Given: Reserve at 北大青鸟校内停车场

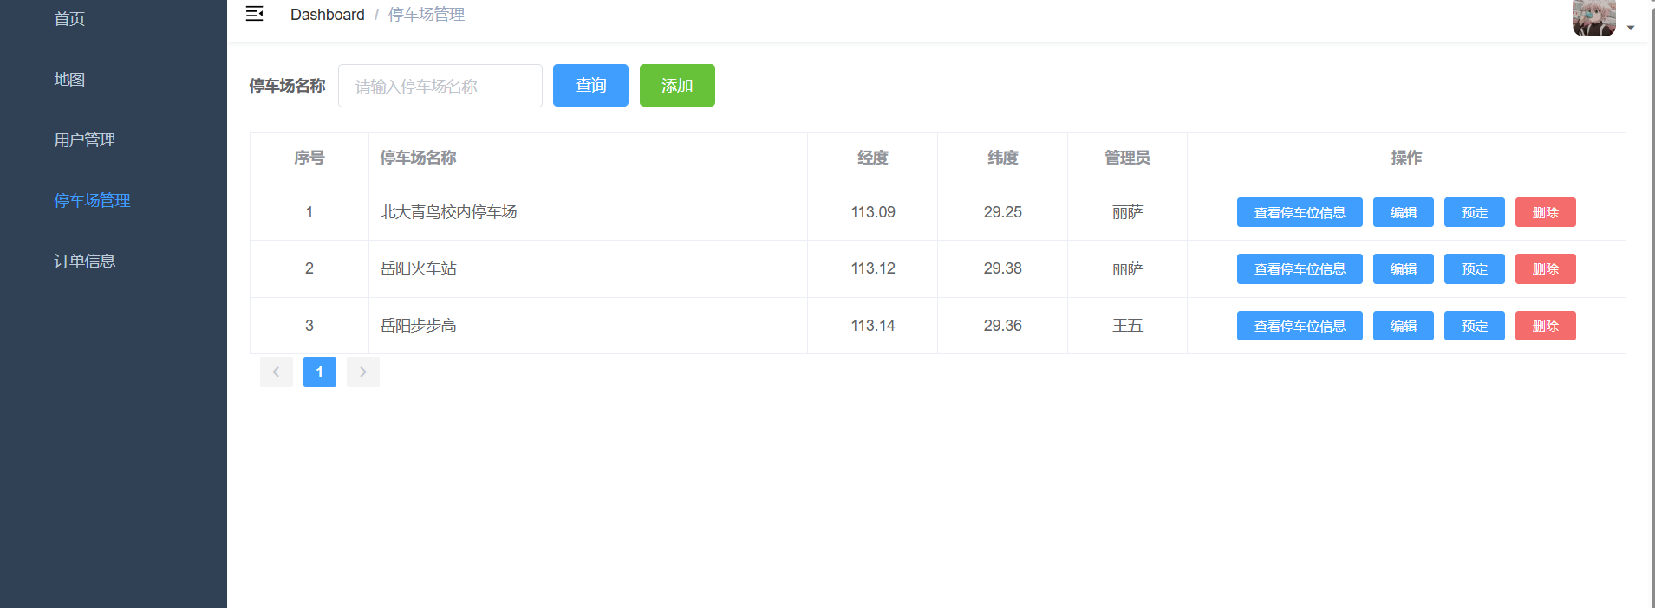Looking at the screenshot, I should point(1474,212).
